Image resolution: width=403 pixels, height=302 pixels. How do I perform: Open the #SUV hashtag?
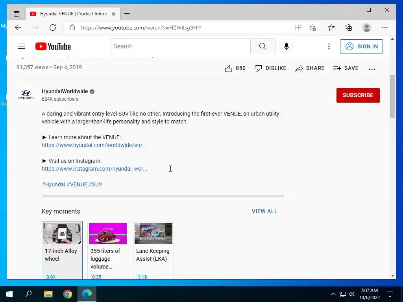95,184
